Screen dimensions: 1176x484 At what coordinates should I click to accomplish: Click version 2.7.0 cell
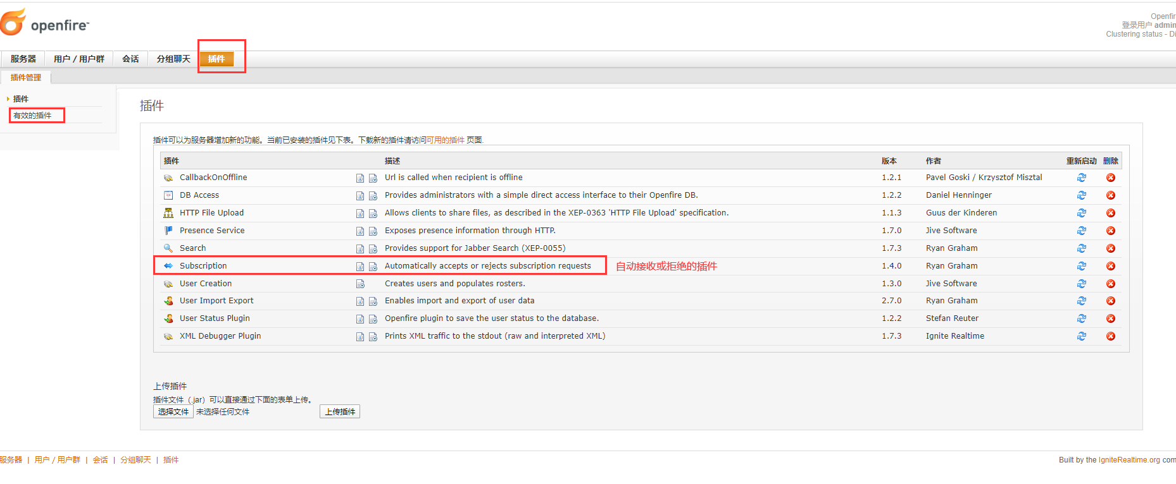tap(892, 301)
